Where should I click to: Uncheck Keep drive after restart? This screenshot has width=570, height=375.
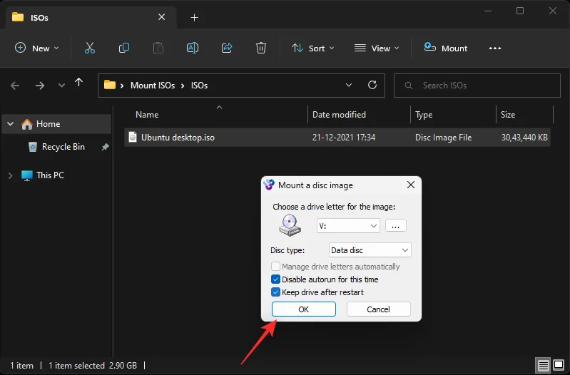[275, 292]
